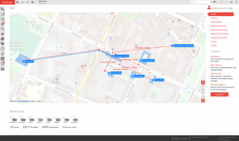This screenshot has width=239, height=141.
Task: Open pie chart reports icon in sidebar
Action: coord(3,39)
